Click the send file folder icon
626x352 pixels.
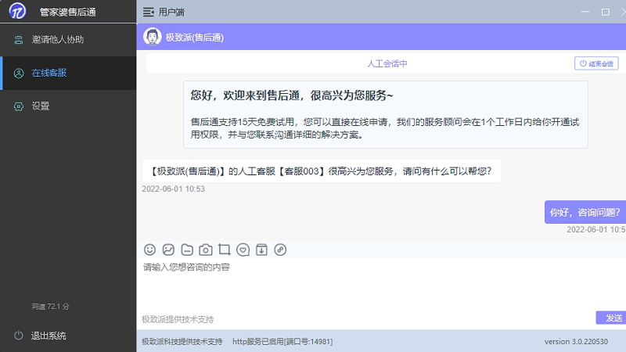click(x=187, y=250)
